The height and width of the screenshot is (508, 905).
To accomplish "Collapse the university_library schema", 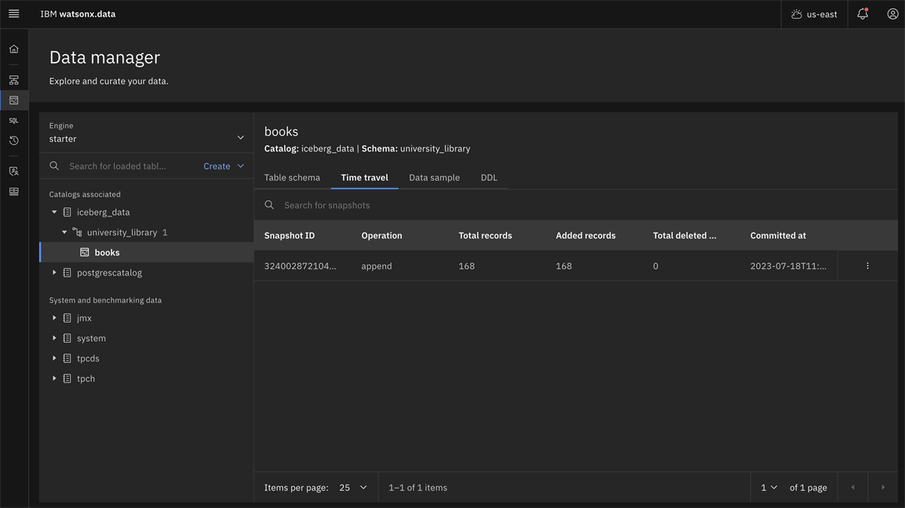I will pos(65,232).
